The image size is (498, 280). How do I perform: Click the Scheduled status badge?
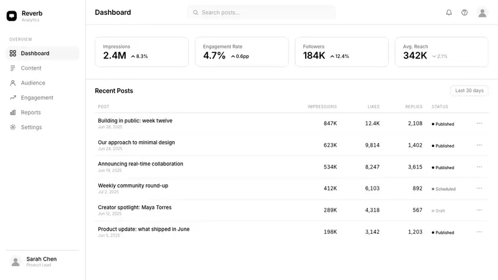click(x=443, y=189)
